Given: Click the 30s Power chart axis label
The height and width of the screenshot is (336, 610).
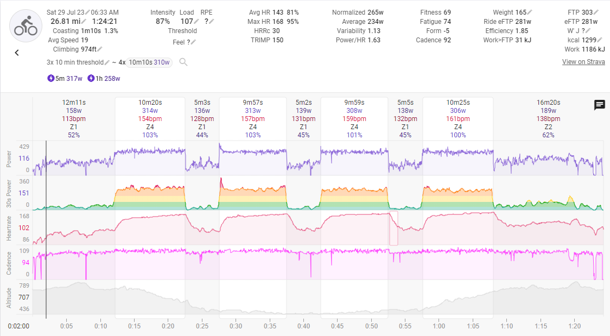Looking at the screenshot, I should tap(9, 193).
